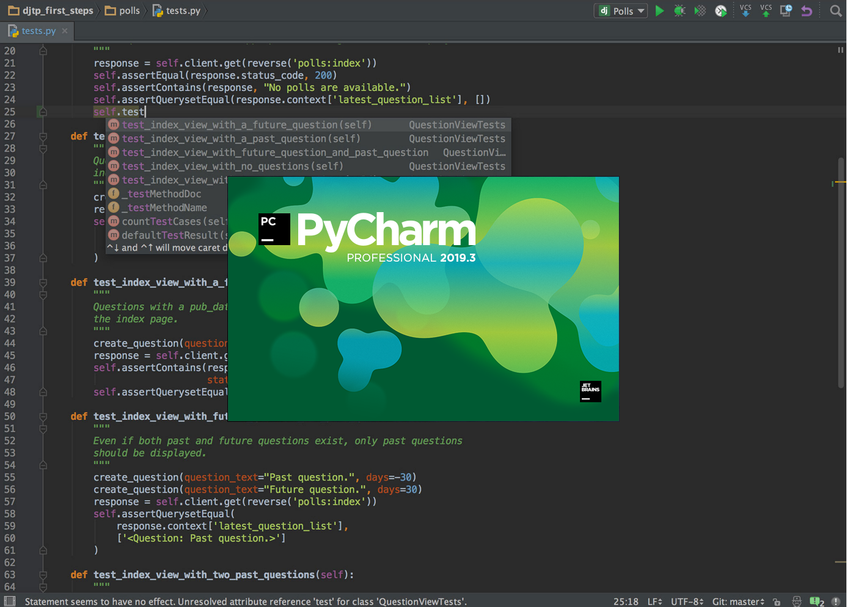Debug the Polls configuration
Viewport: 847px width, 607px height.
tap(680, 10)
